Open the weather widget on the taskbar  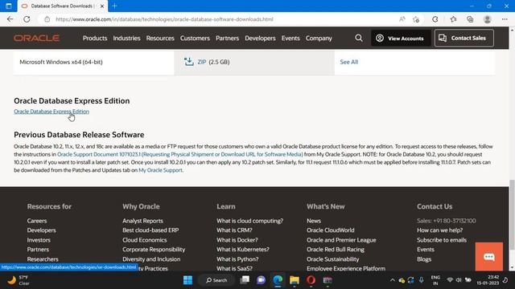click(x=19, y=280)
